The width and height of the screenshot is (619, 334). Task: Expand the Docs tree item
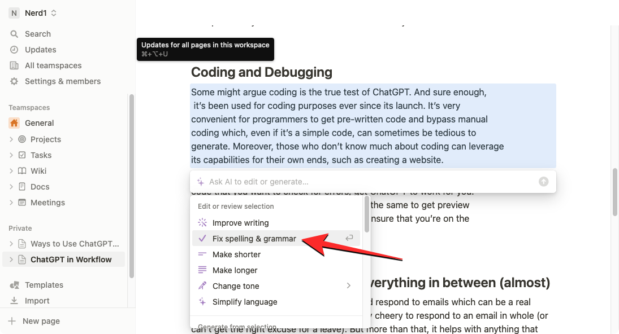pos(11,186)
